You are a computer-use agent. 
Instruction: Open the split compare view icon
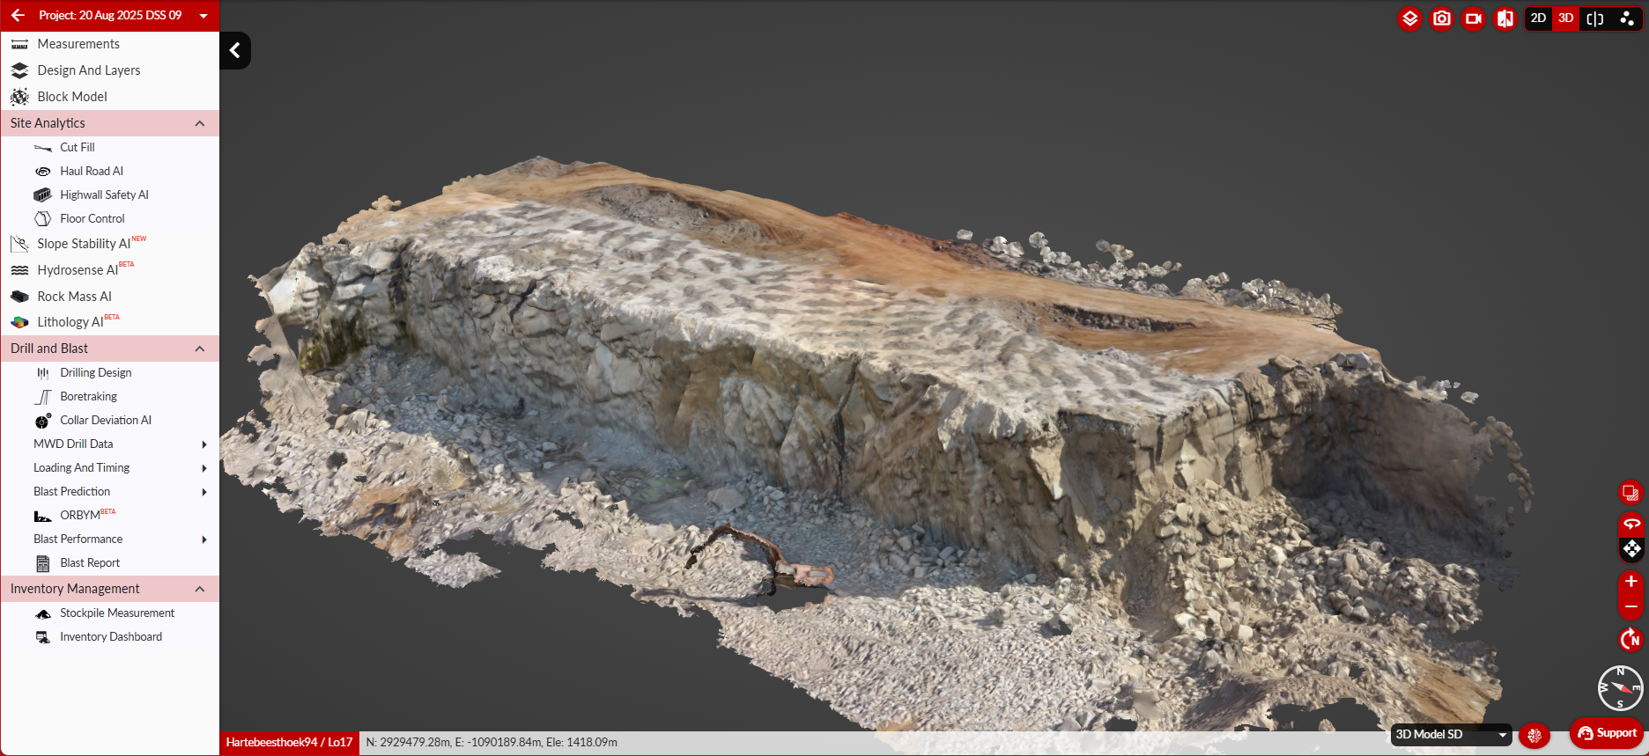[x=1594, y=18]
